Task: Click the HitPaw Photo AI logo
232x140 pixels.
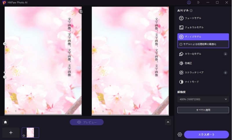Action: (x=4, y=3)
